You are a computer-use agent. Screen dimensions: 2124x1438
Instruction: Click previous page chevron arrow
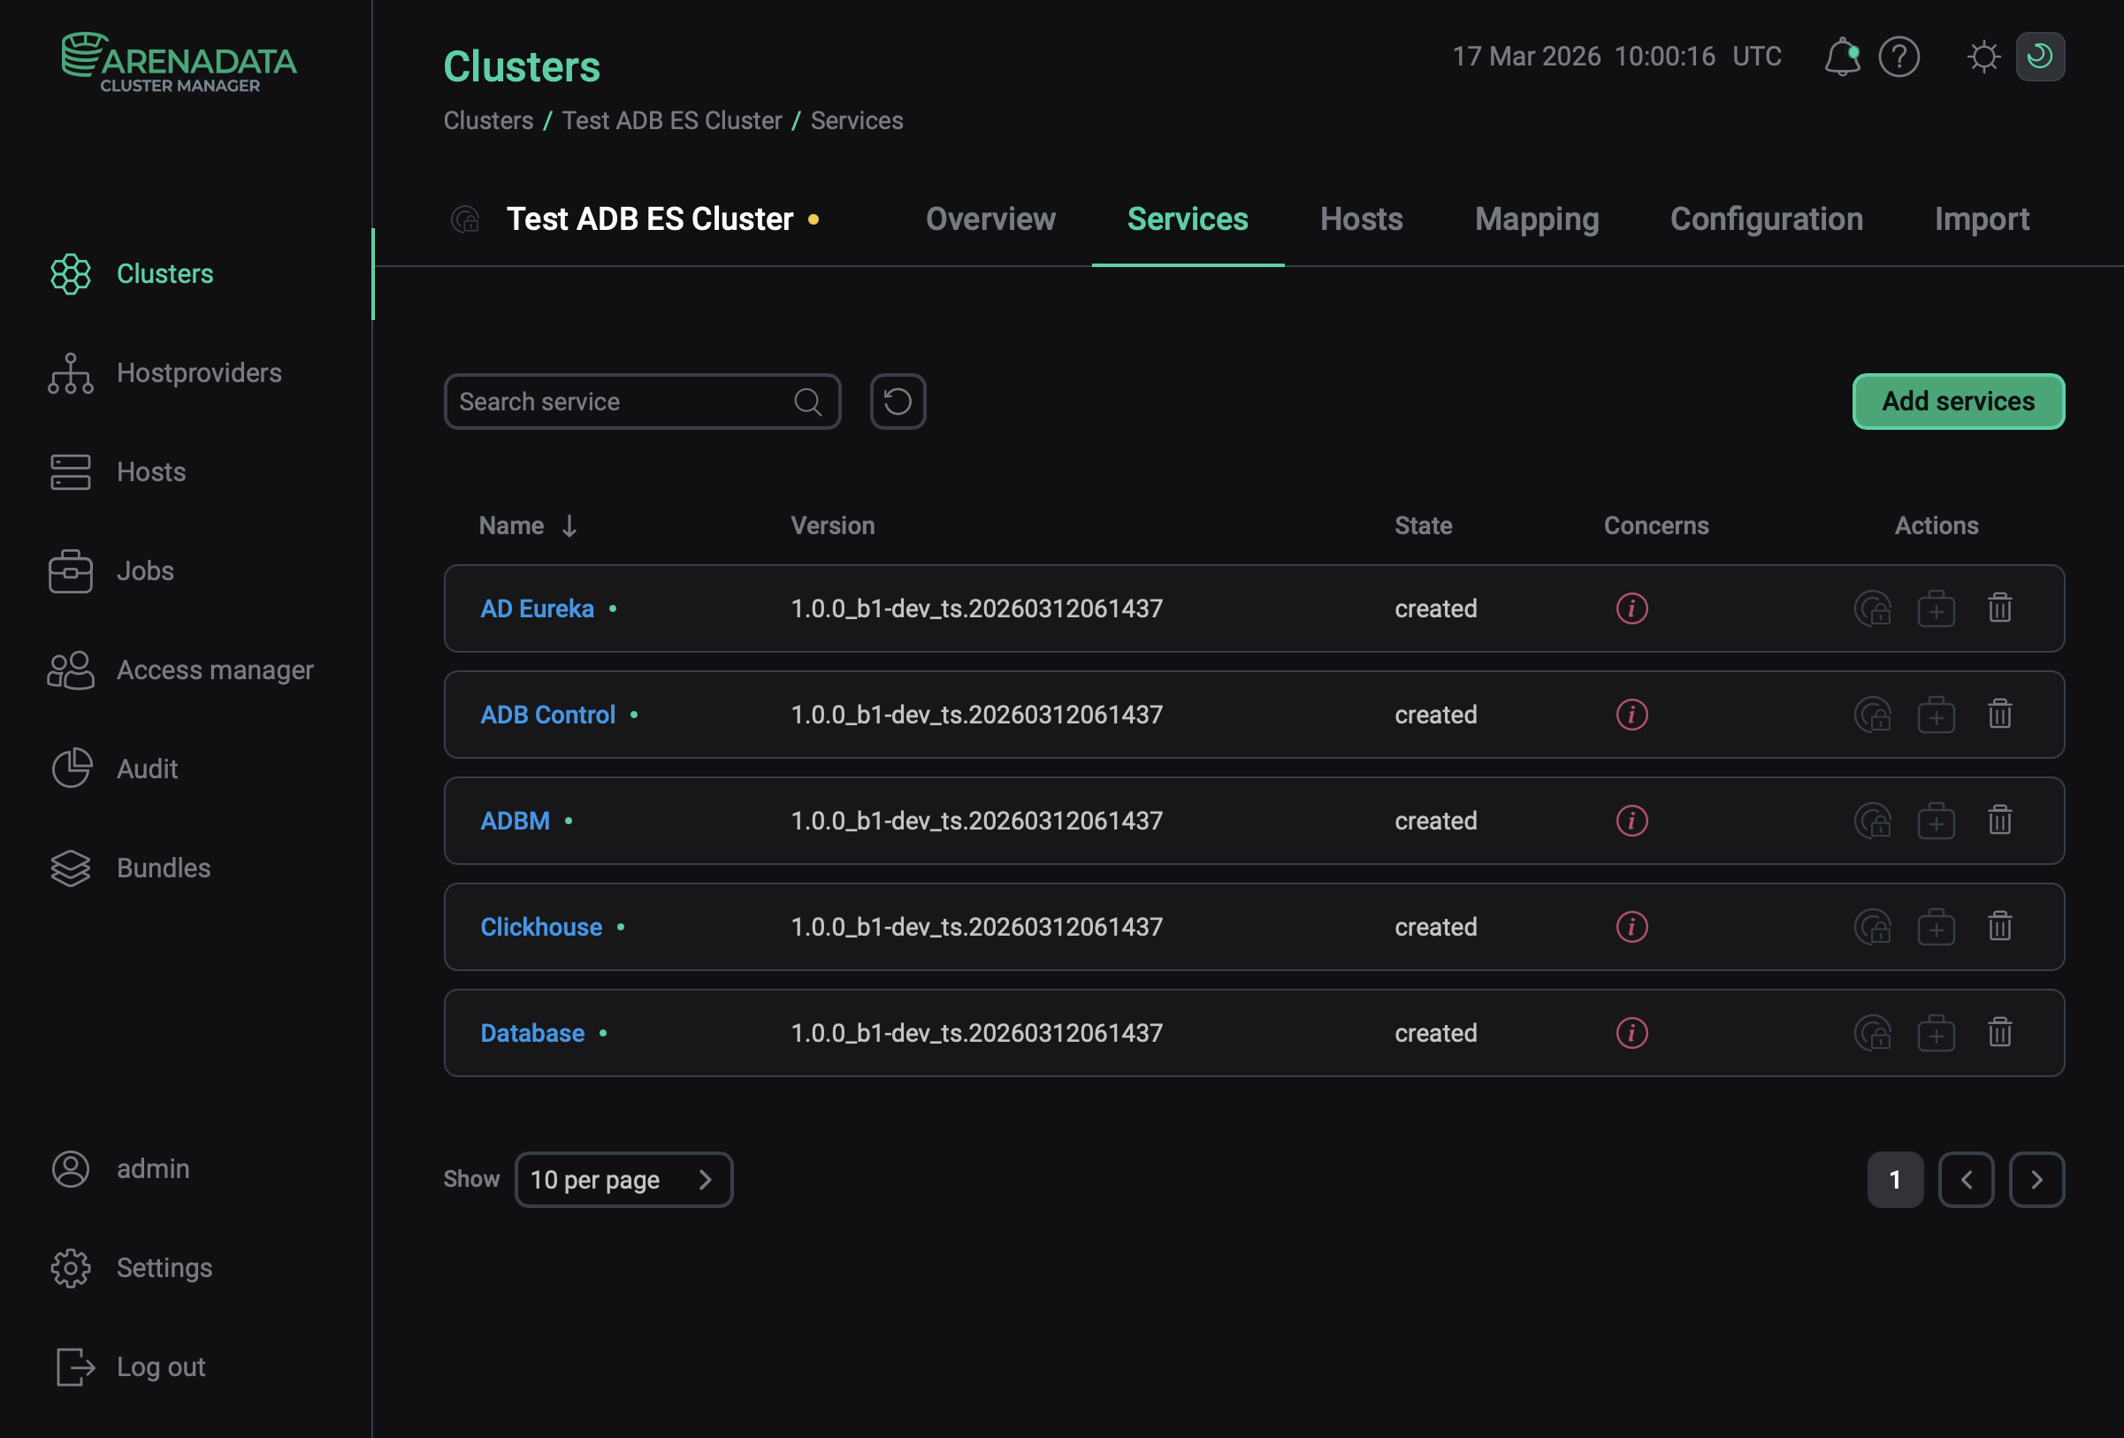(x=1967, y=1179)
